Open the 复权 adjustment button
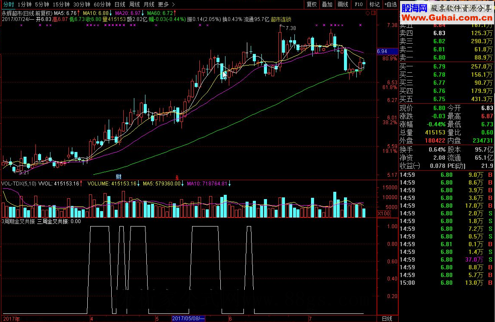Viewport: 495px width, 322px height. pos(311,4)
